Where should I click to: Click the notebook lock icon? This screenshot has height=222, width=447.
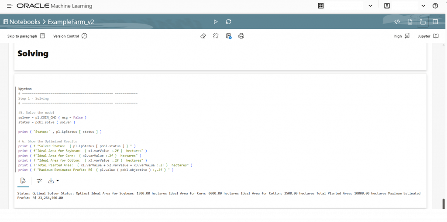423,22
